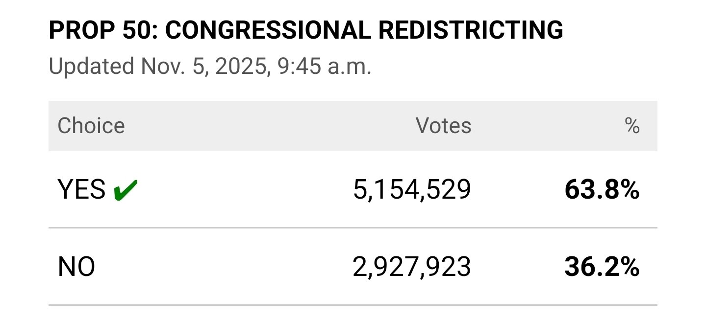Screen dimensions: 706x319
Task: Click the 36.2% percentage value
Action: point(602,267)
